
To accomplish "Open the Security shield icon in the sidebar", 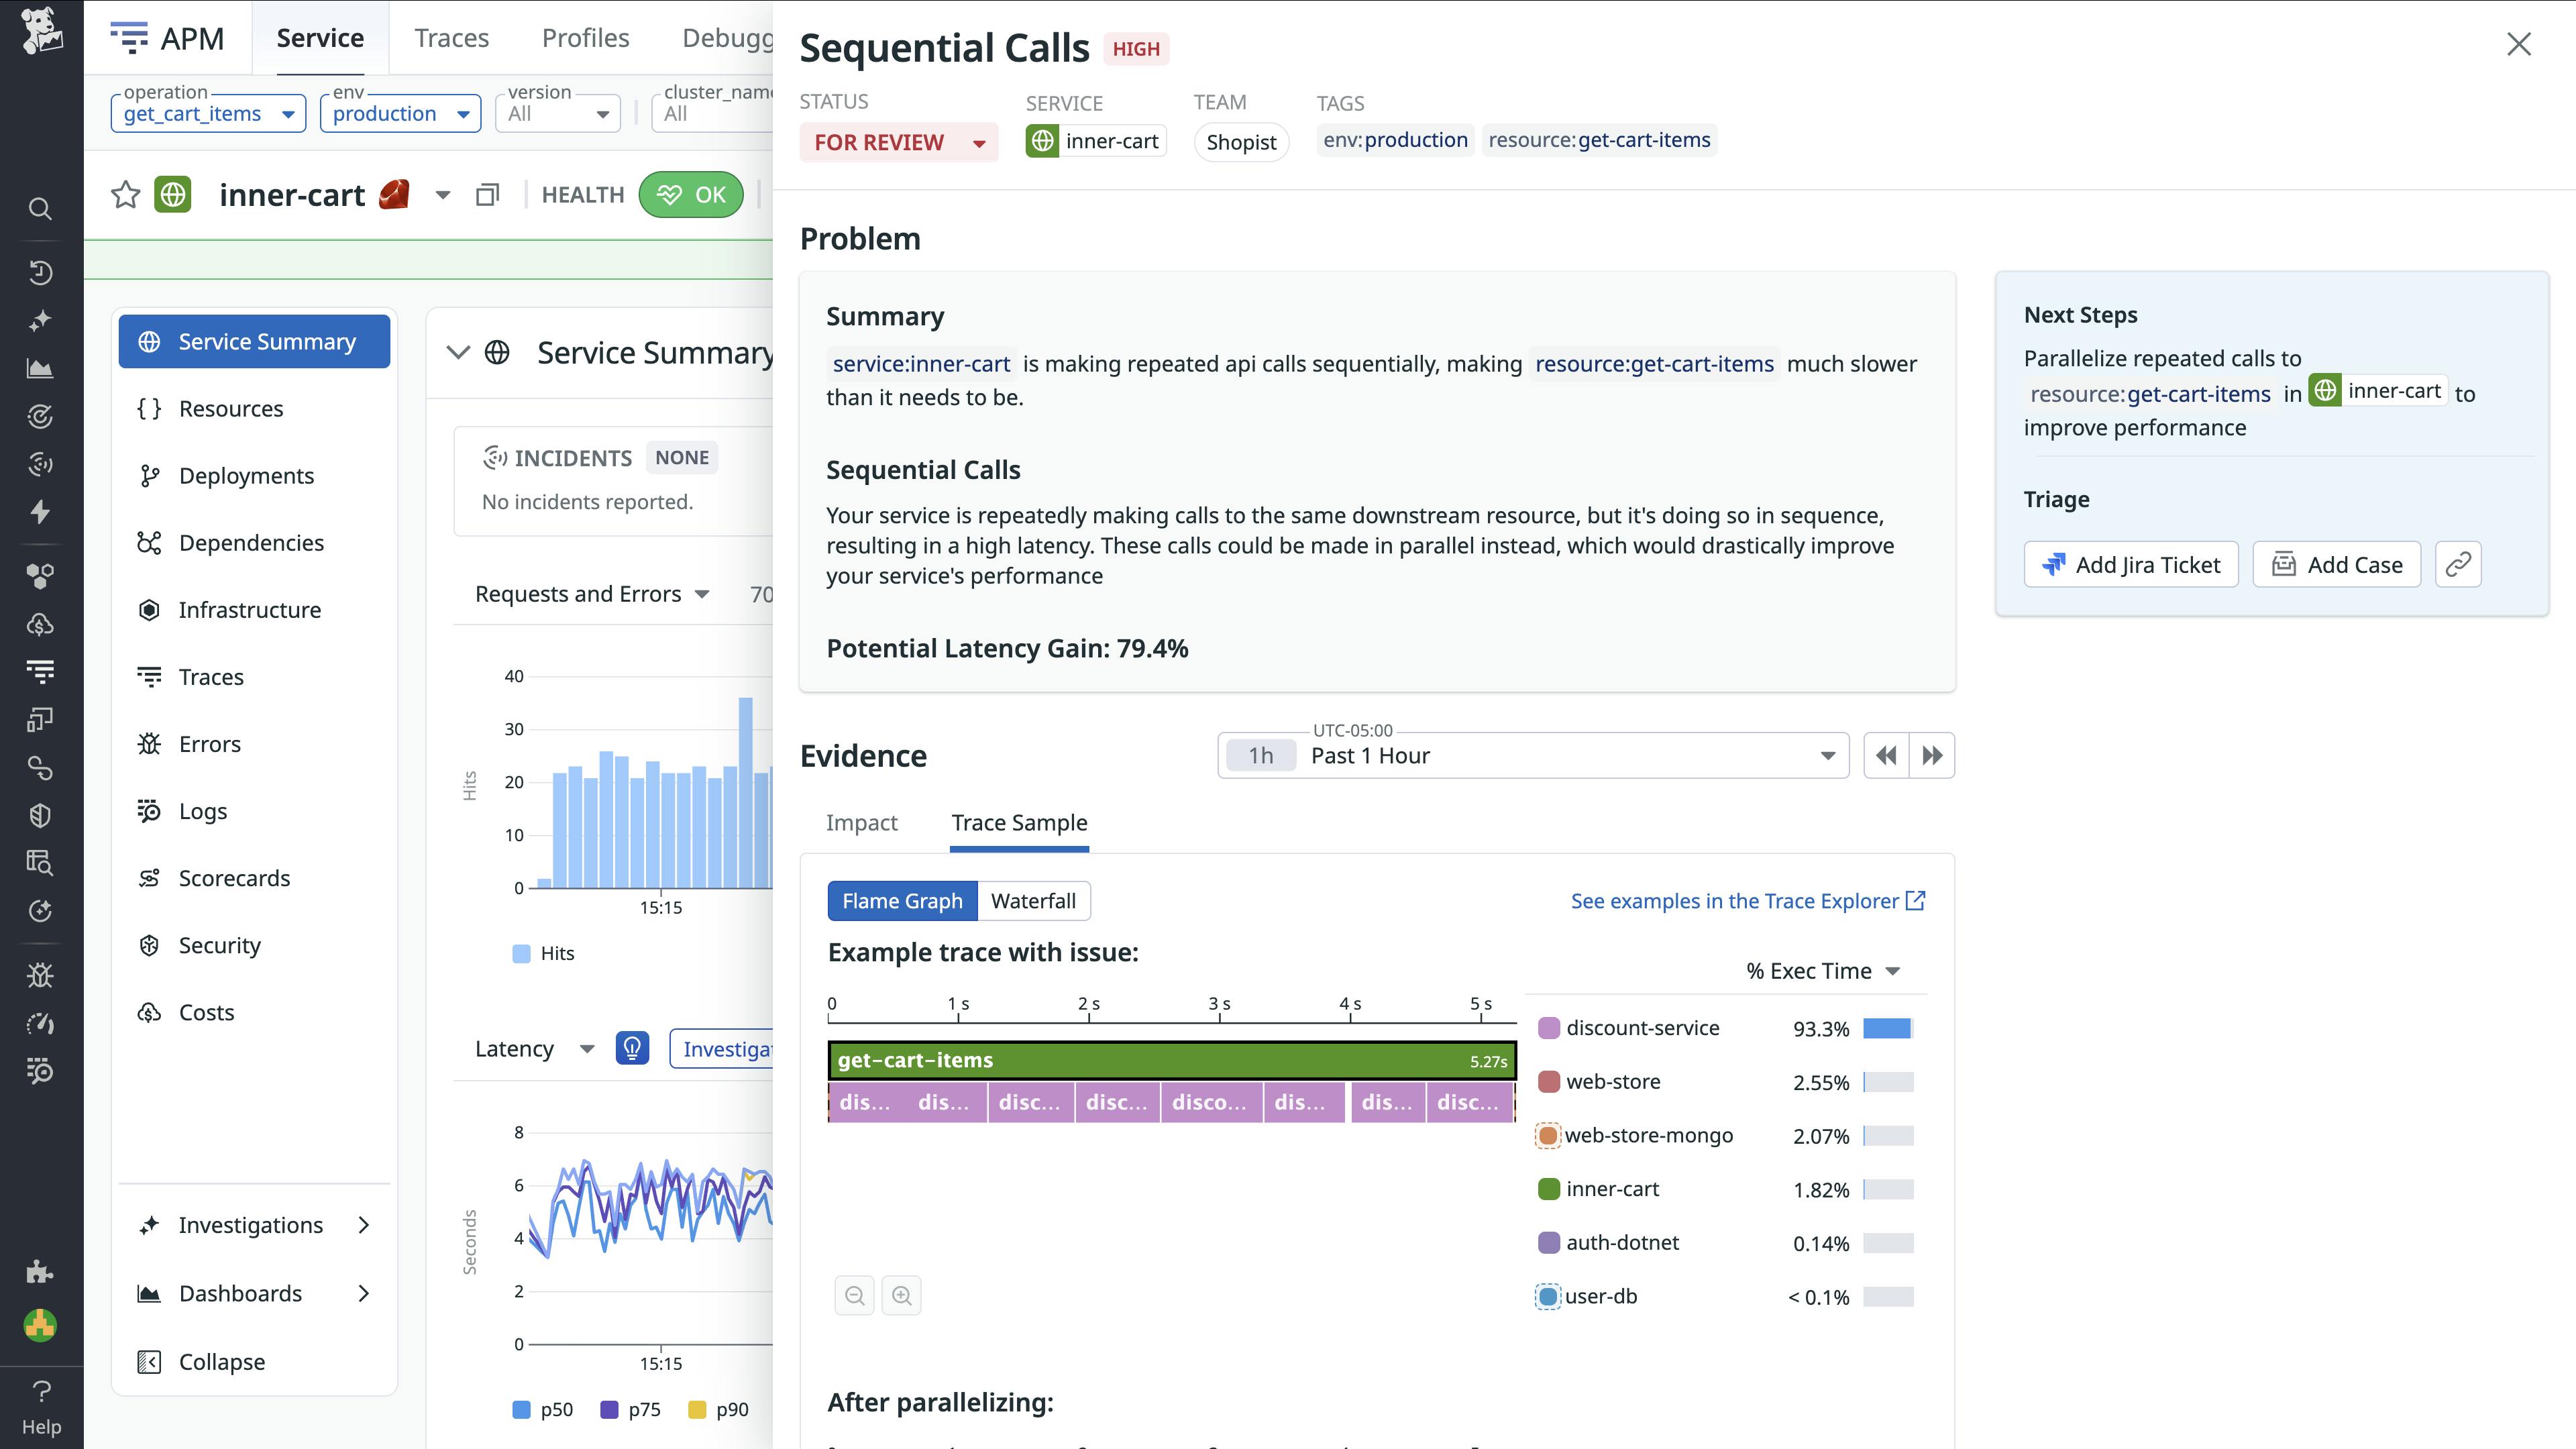I will (x=40, y=815).
